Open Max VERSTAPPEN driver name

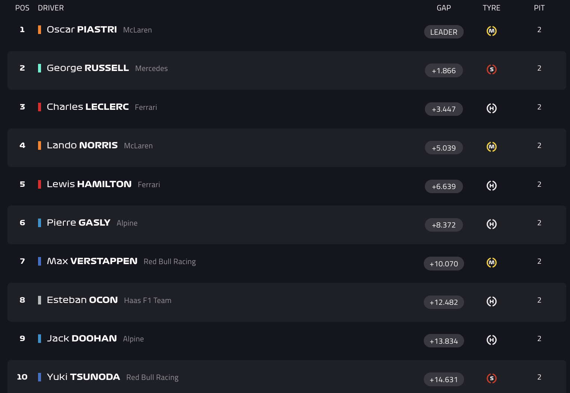92,261
